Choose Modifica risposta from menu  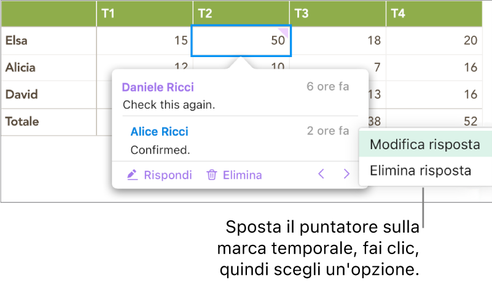424,145
